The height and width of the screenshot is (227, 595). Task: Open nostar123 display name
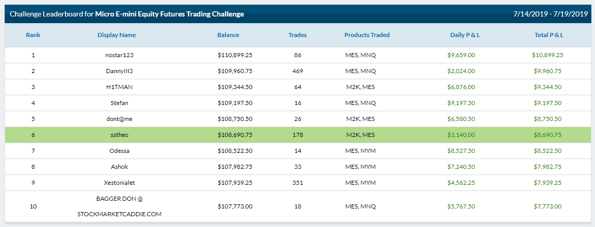click(119, 55)
